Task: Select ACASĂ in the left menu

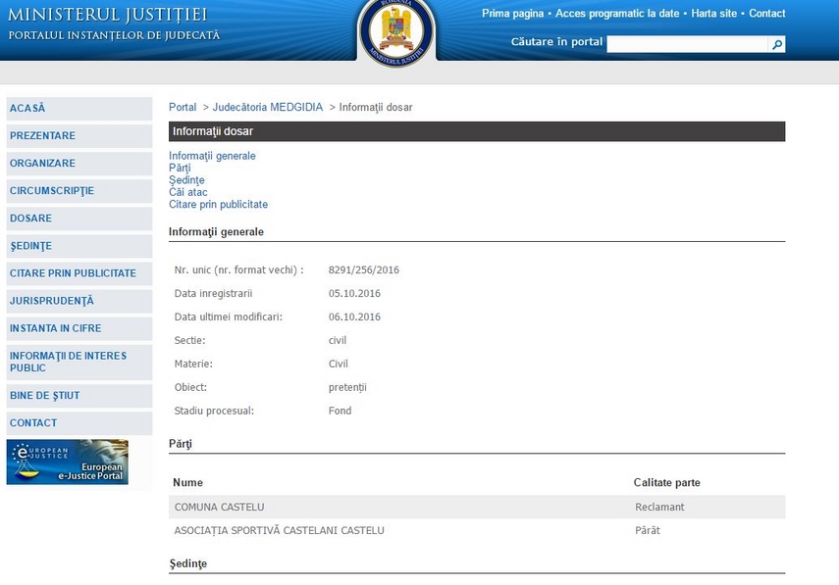Action: (x=27, y=109)
